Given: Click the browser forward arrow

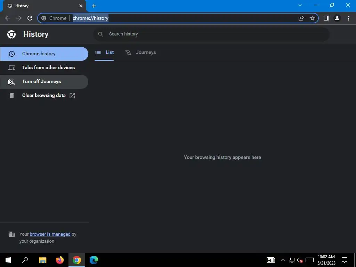Looking at the screenshot, I should tap(19, 18).
